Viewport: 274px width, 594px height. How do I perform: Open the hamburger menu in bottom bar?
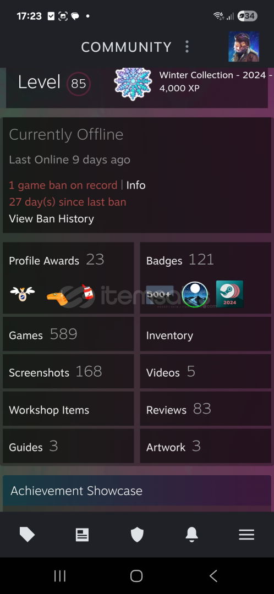click(x=246, y=535)
